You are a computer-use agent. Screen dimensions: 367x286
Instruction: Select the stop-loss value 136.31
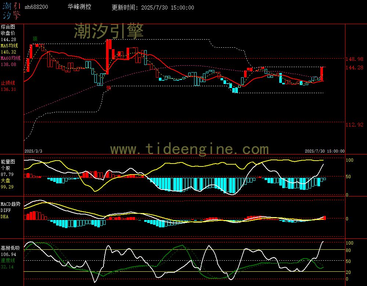[8, 89]
